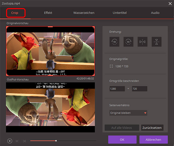Jump to previous frame
The width and height of the screenshot is (174, 146).
[x=17, y=141]
